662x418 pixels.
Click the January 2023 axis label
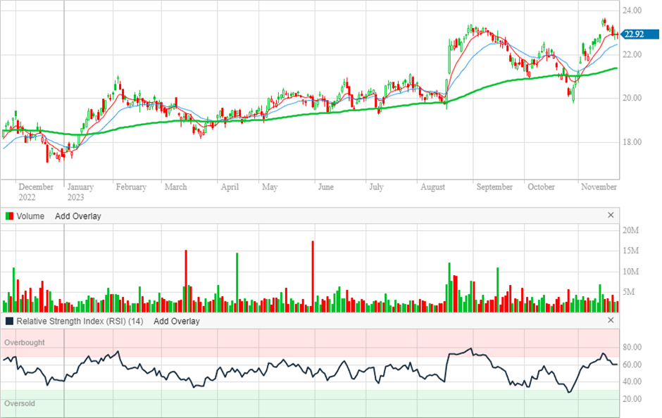point(80,192)
